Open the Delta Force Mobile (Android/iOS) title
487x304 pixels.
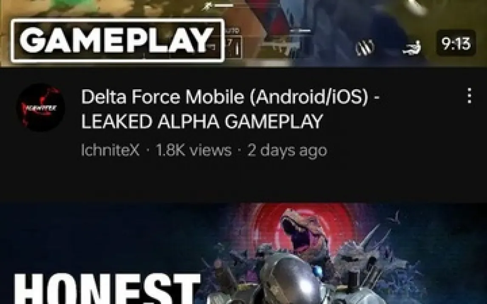pos(230,96)
